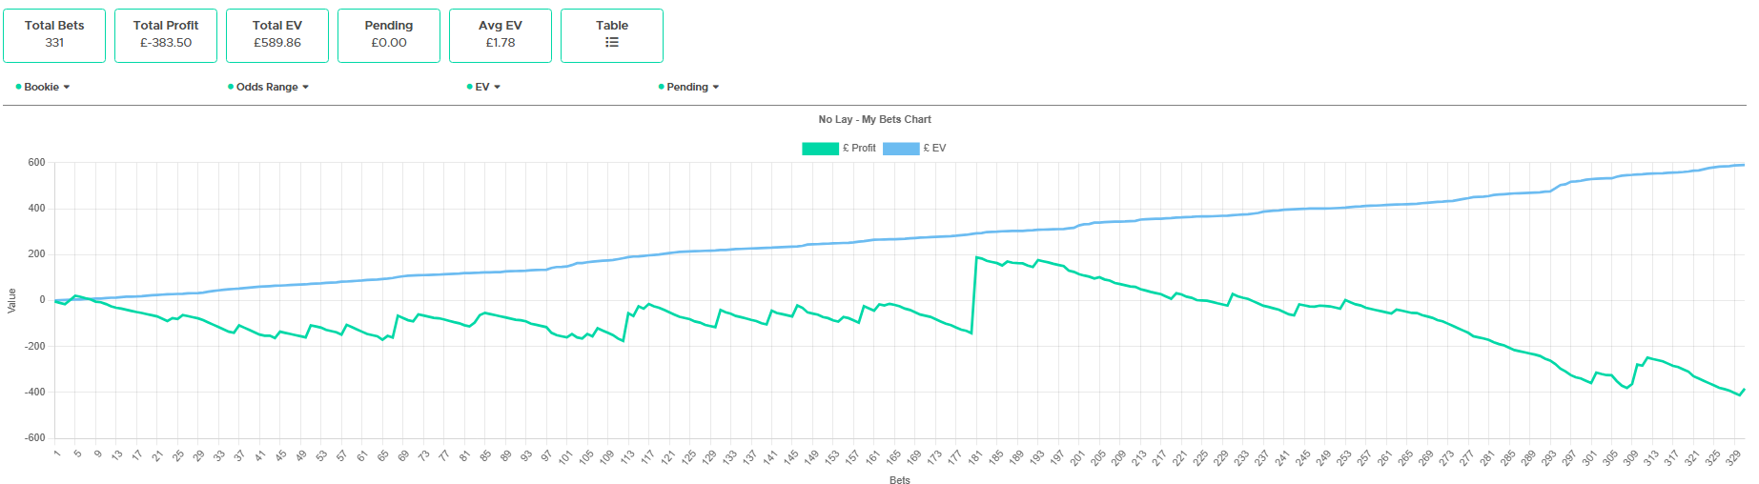Open the Pending filter dropdown
Screen dimensions: 1759x484
pos(687,87)
